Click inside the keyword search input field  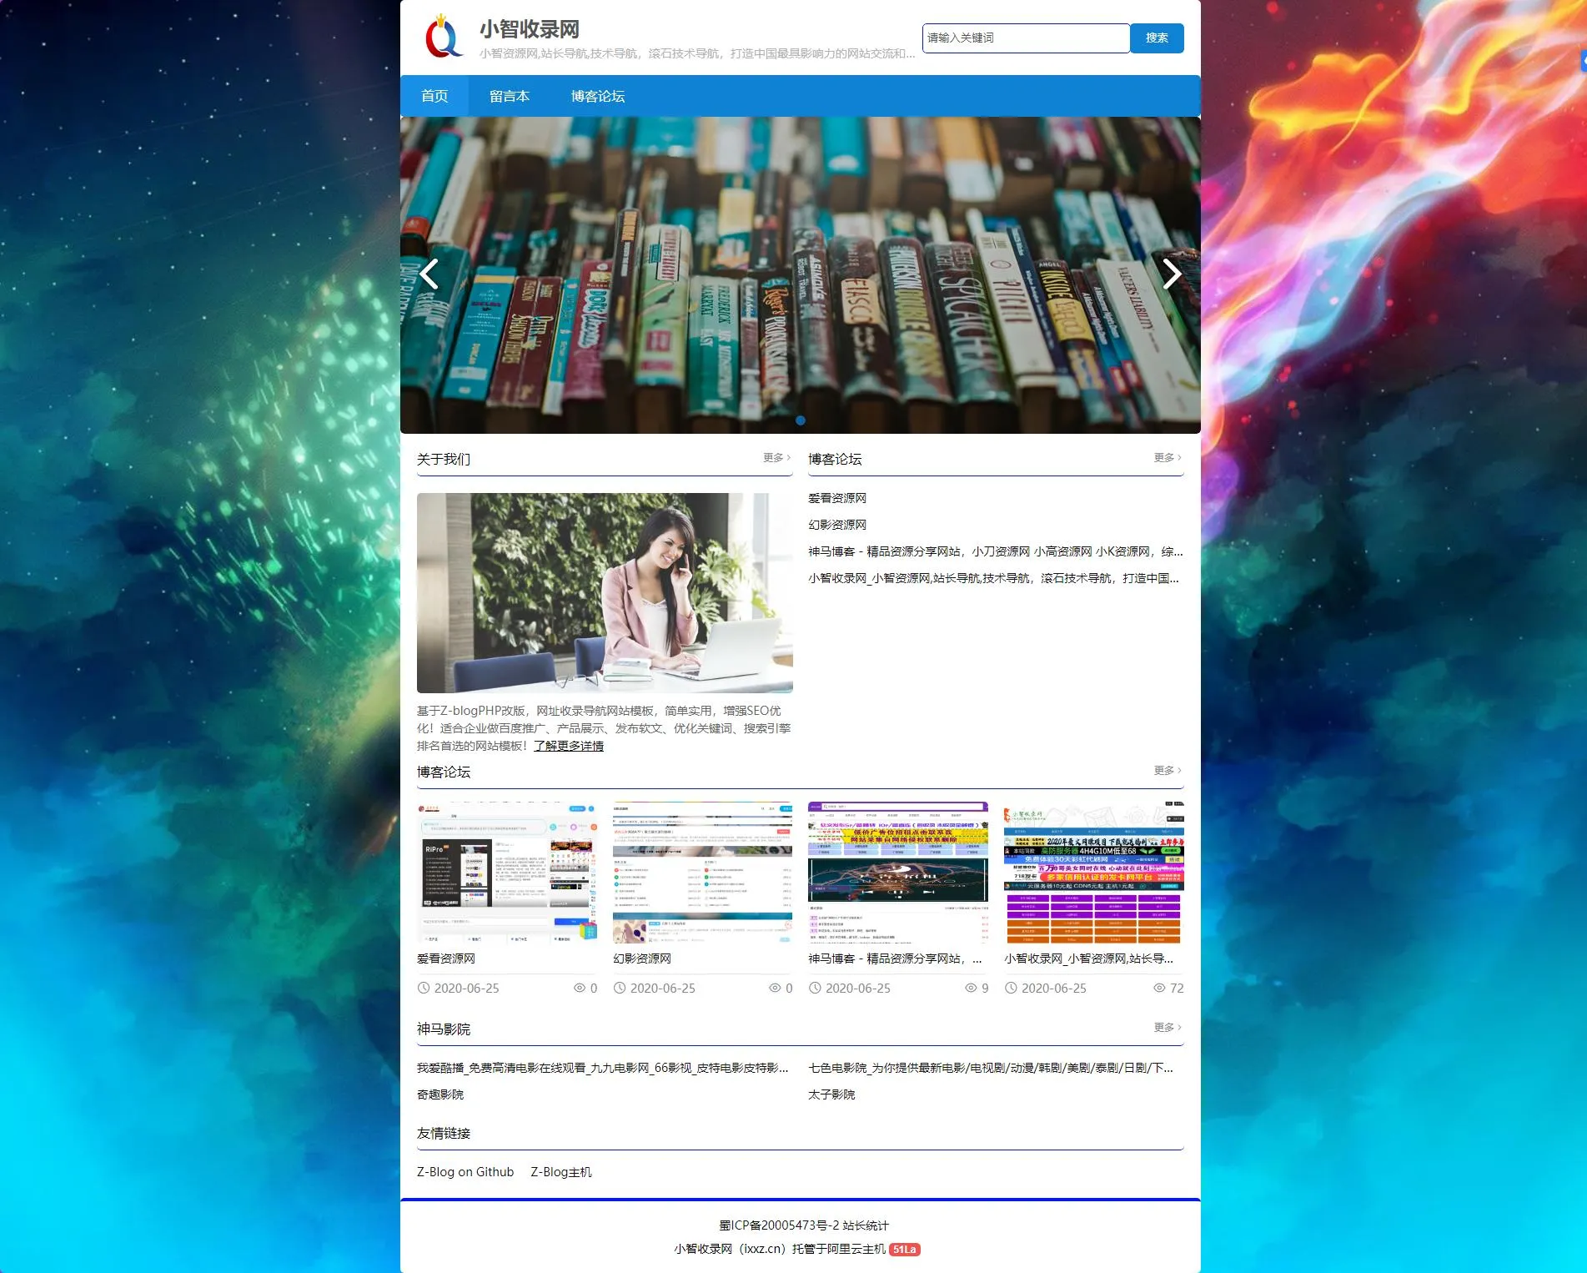(x=1024, y=38)
